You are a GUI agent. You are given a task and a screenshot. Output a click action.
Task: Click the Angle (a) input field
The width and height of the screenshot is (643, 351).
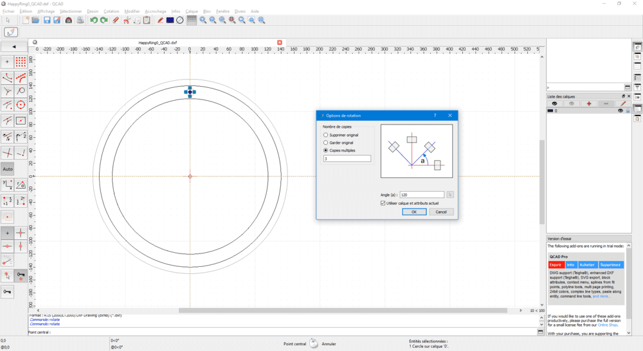tap(421, 194)
